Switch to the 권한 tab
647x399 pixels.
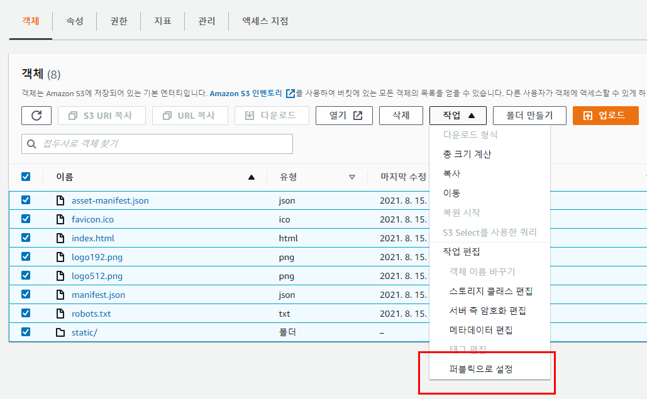119,21
